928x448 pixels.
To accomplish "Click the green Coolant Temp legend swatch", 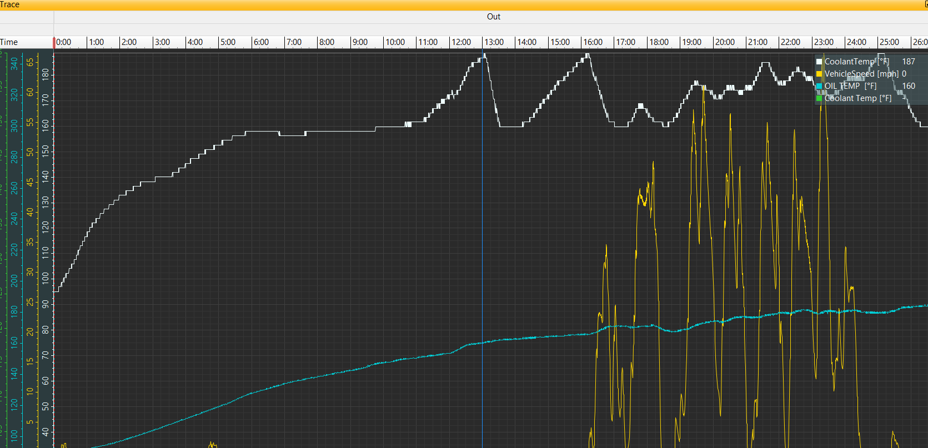I will point(819,98).
